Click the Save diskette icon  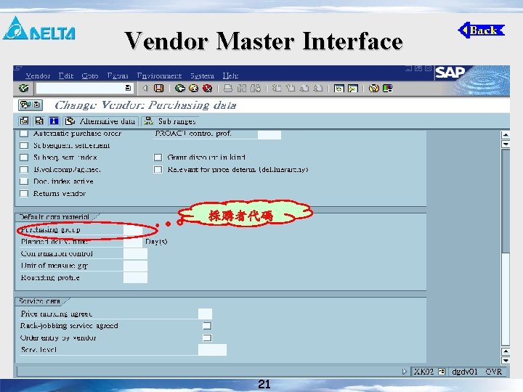(159, 89)
